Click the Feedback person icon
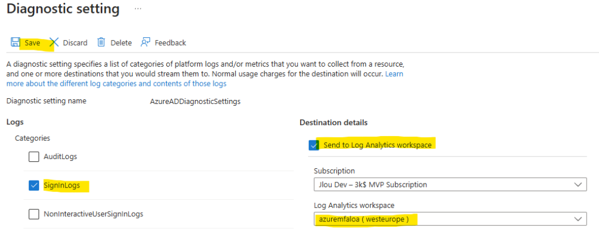This screenshot has height=232, width=599. [146, 42]
